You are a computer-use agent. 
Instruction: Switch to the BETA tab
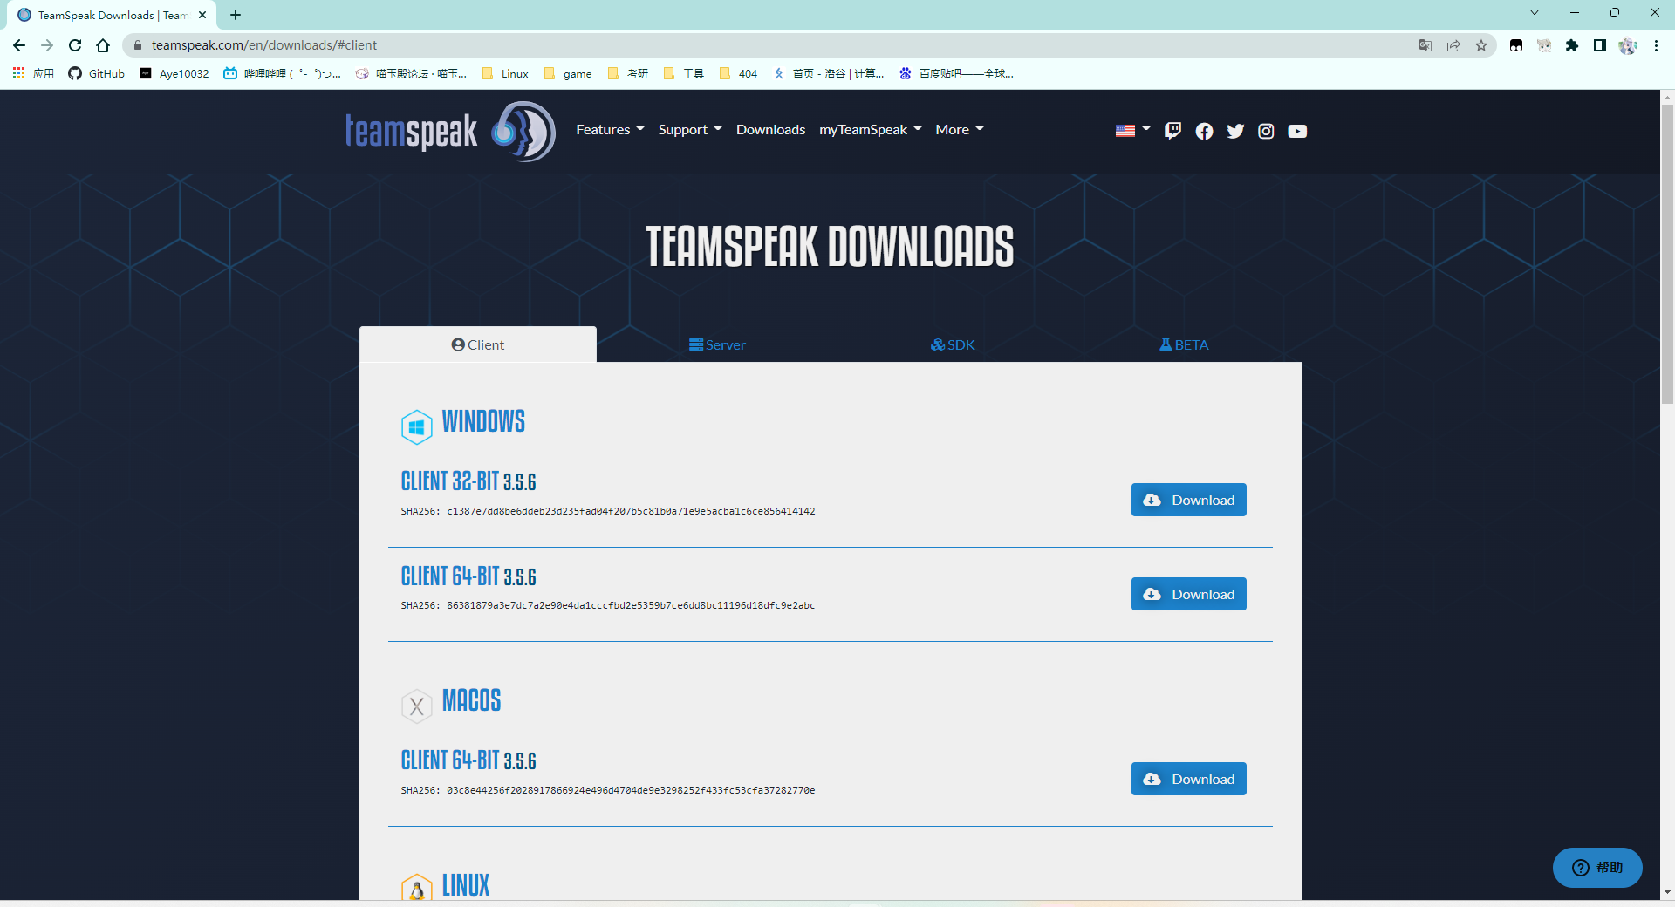coord(1184,344)
